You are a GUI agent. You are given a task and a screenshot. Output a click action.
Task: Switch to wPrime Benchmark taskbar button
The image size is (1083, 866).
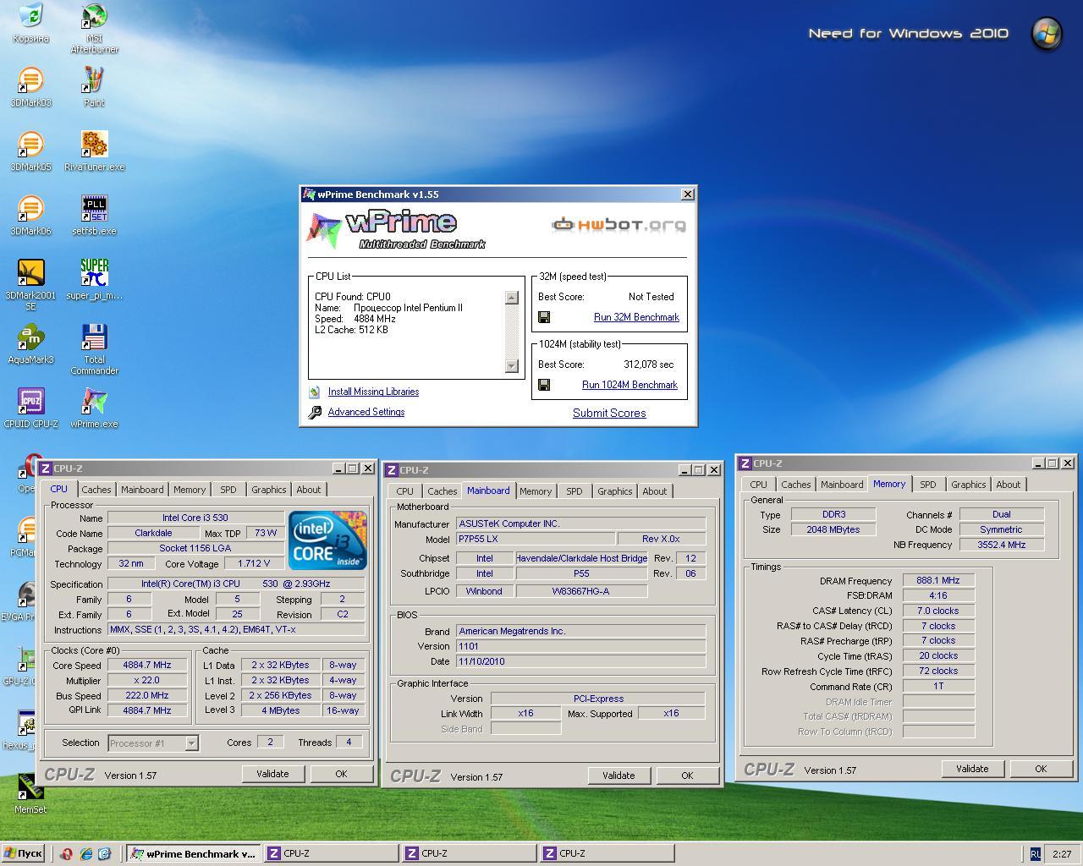(x=193, y=854)
